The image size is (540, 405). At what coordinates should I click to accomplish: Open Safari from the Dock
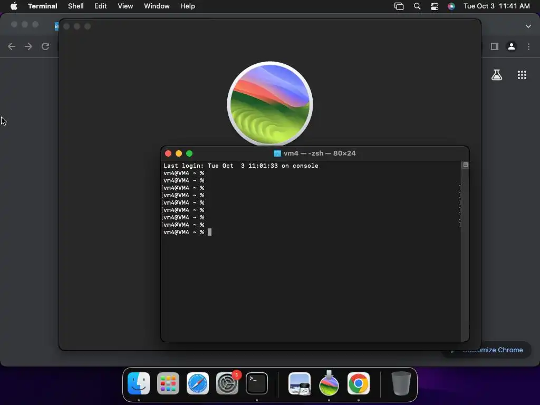(198, 383)
